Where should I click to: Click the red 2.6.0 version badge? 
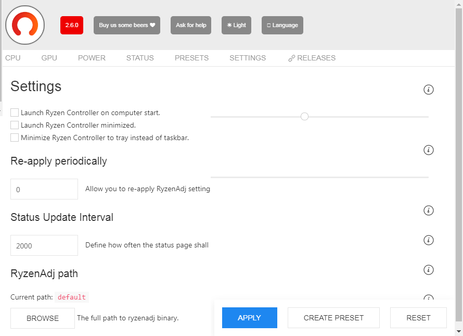pyautogui.click(x=72, y=25)
